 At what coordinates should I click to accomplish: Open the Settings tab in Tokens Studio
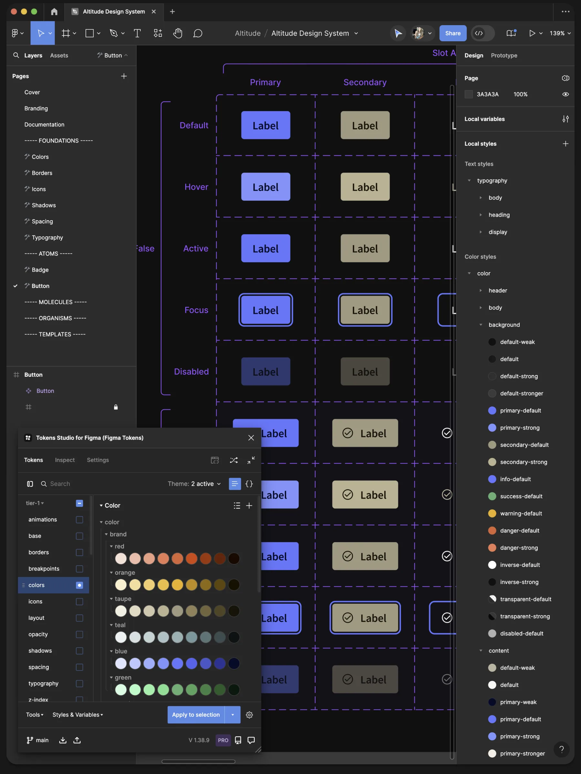pyautogui.click(x=98, y=460)
